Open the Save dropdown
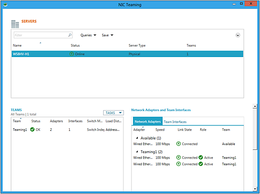Image resolution: width=260 pixels, height=194 pixels. point(107,35)
